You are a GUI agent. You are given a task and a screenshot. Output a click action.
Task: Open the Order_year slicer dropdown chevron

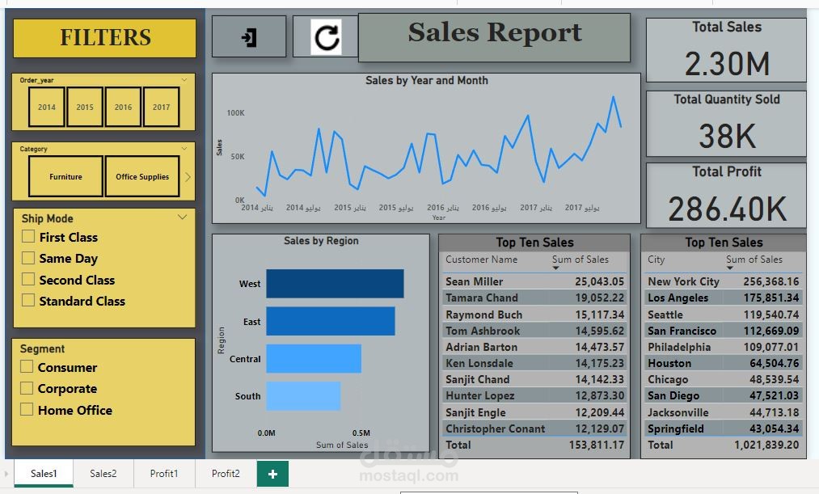coord(184,80)
